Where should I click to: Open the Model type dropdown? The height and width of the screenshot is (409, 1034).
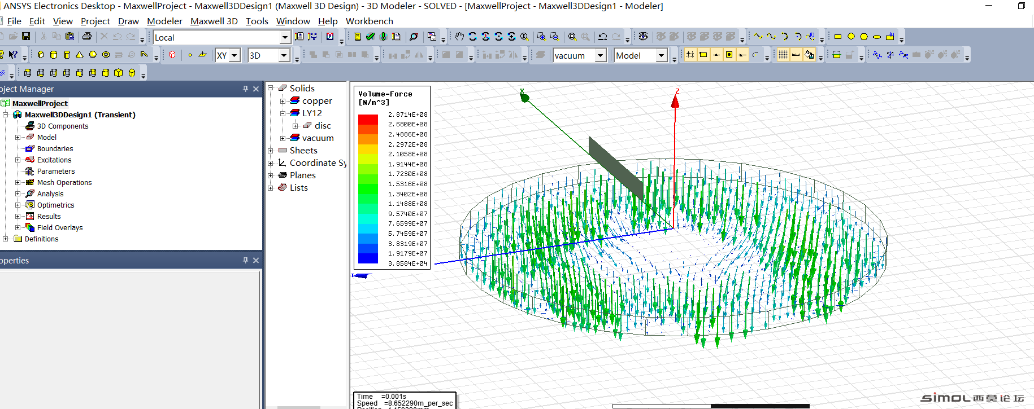point(661,55)
